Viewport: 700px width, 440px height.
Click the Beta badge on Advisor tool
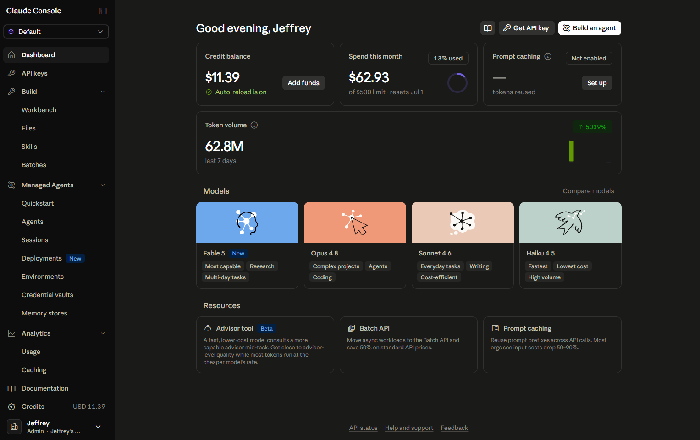tap(266, 328)
